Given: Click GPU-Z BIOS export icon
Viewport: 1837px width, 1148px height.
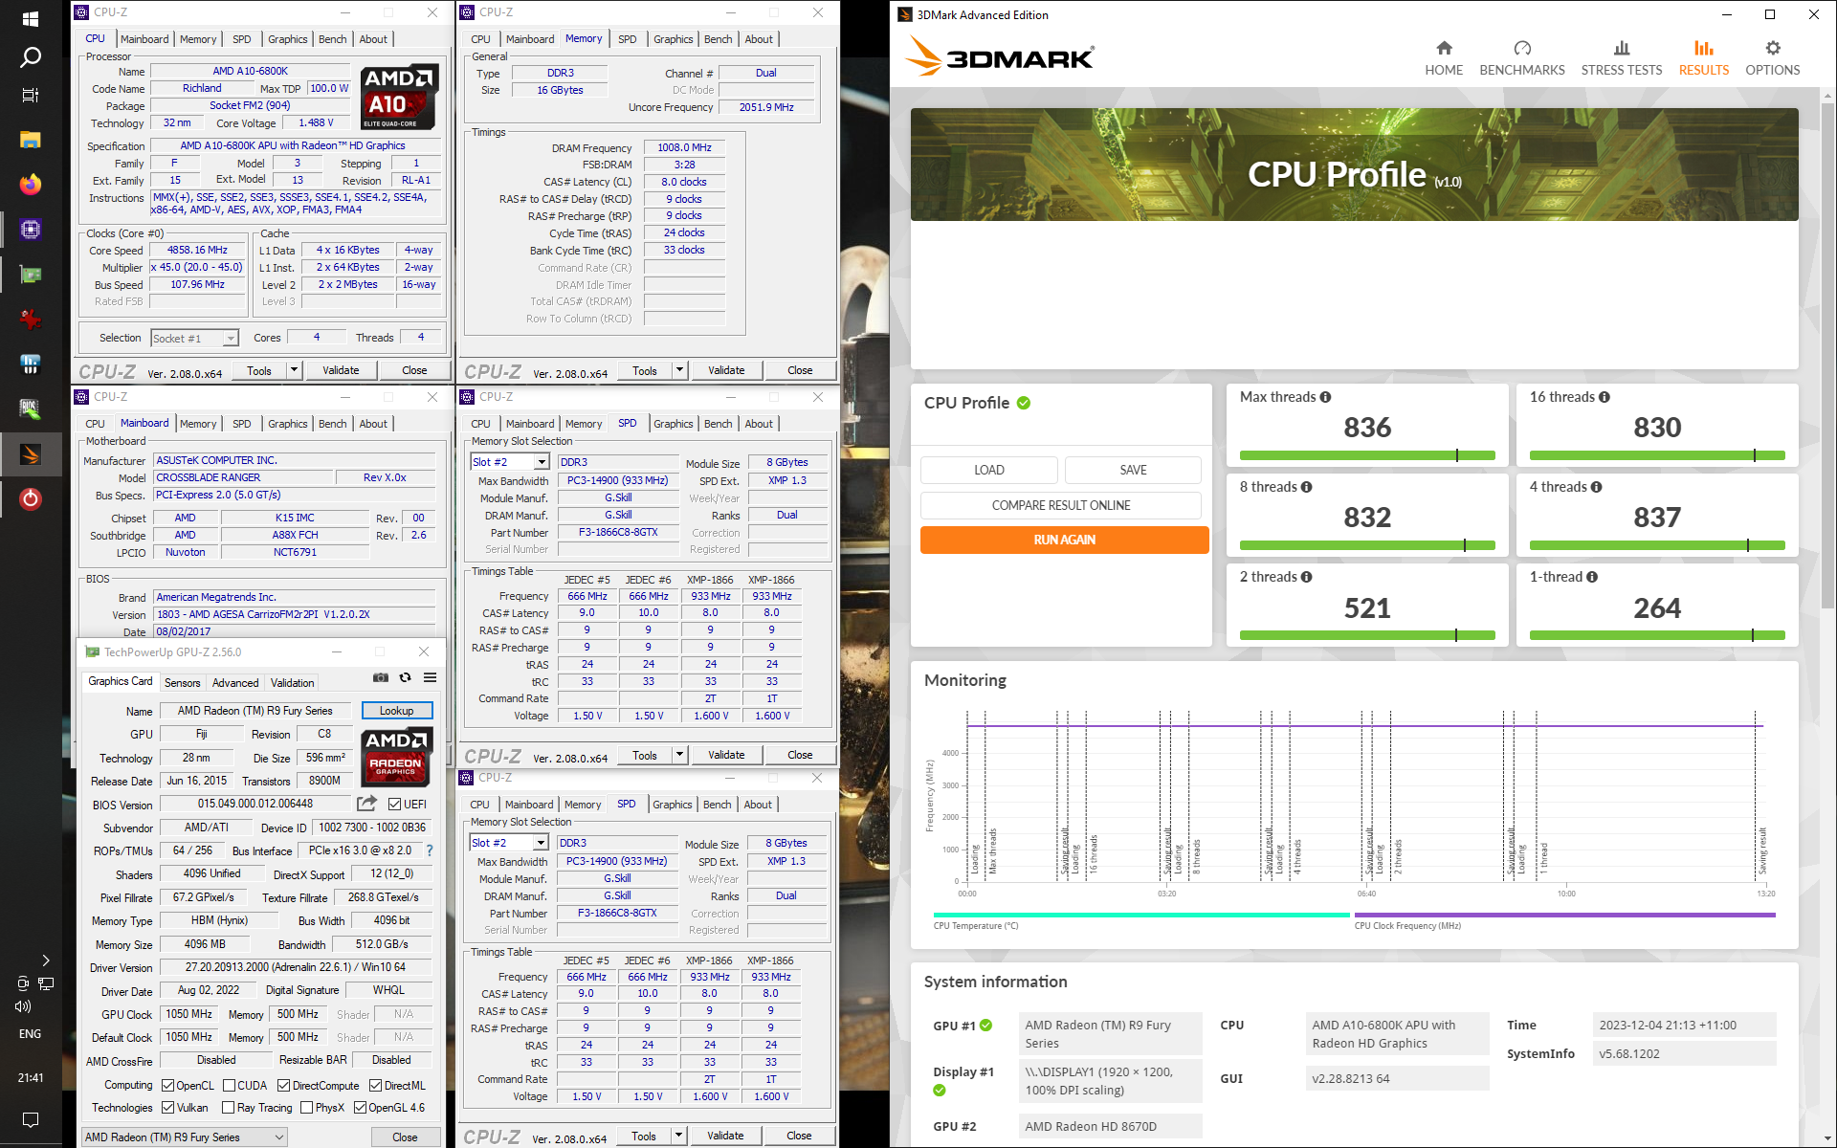Looking at the screenshot, I should pyautogui.click(x=366, y=804).
